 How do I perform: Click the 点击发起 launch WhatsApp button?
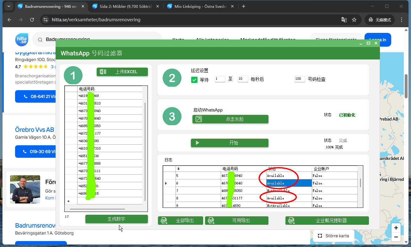(230, 119)
